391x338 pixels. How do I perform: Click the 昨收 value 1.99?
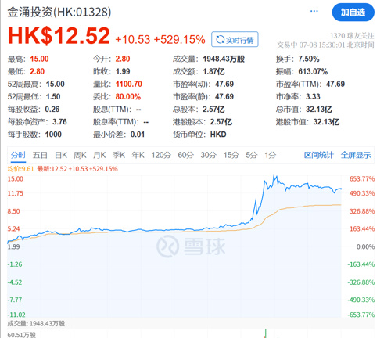click(x=123, y=71)
